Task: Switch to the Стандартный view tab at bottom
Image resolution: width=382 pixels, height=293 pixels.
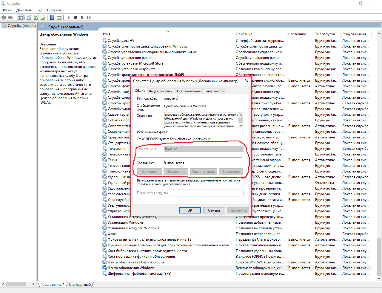Action: [x=80, y=285]
